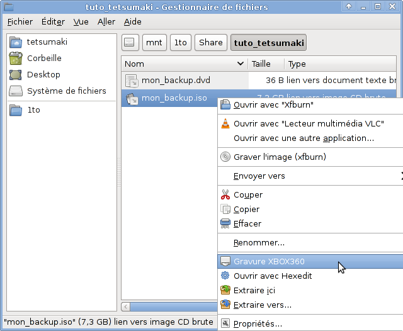Click the tetsumaki home folder icon
This screenshot has height=331, width=403.
[16, 42]
